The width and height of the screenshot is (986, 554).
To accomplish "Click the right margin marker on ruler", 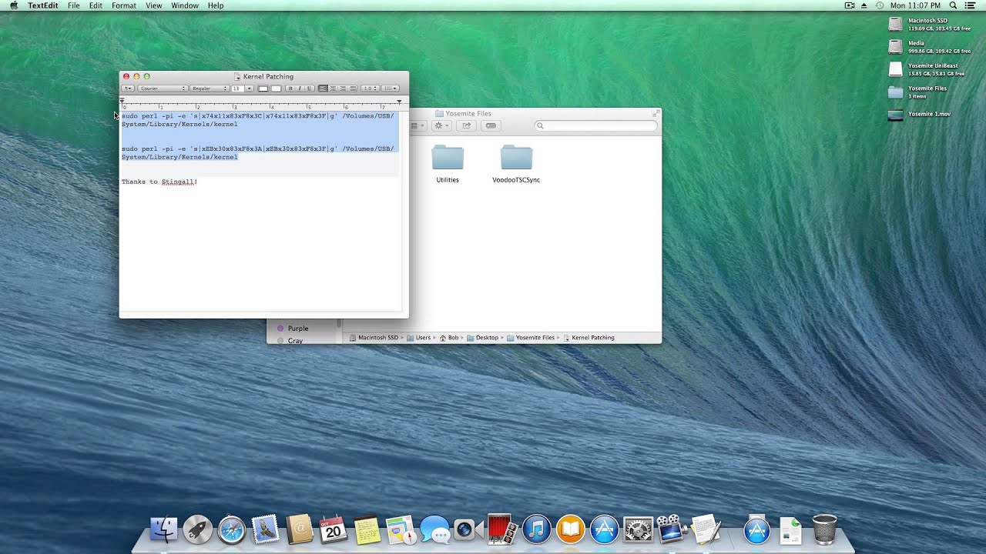I will click(x=399, y=102).
